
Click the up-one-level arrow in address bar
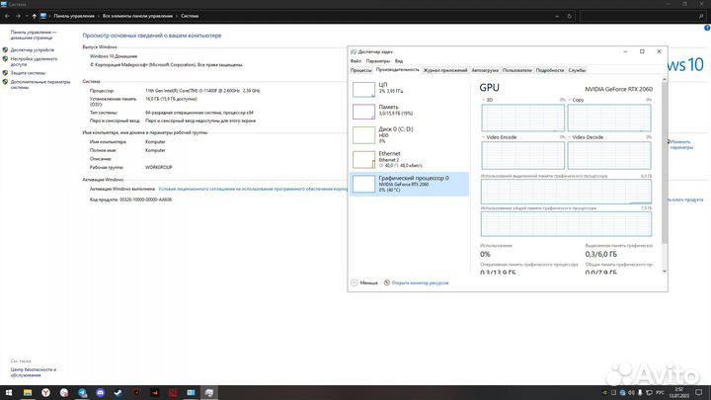[34, 16]
